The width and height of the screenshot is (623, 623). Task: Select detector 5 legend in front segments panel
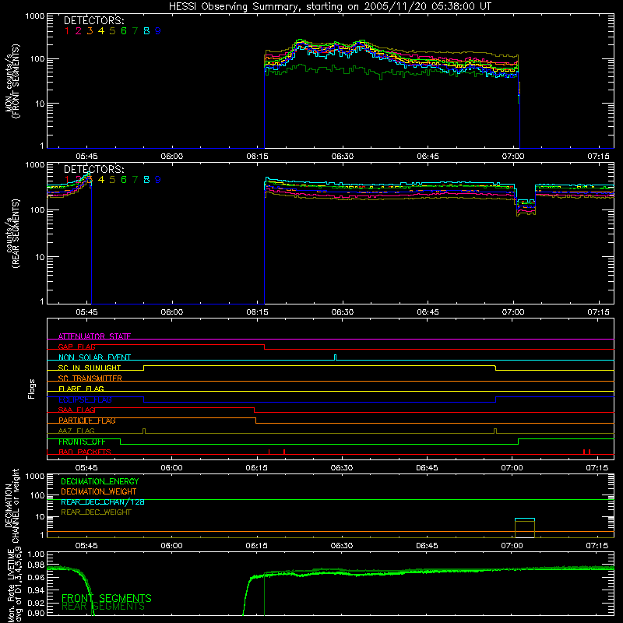(x=112, y=31)
